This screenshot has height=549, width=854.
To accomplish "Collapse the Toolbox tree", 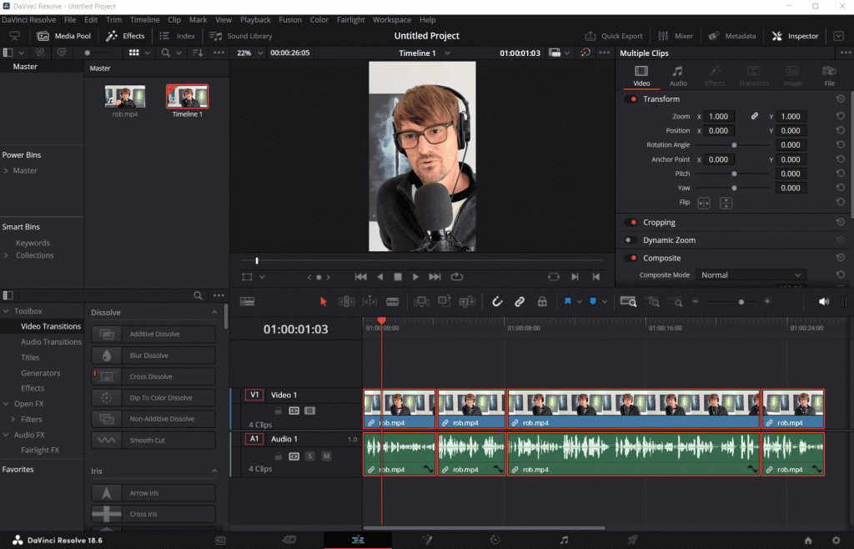I will point(6,311).
